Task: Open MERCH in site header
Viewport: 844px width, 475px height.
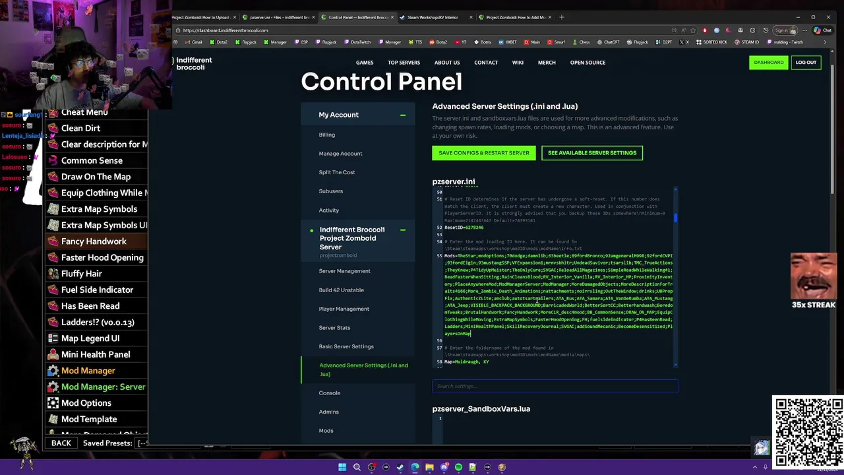Action: pyautogui.click(x=547, y=63)
